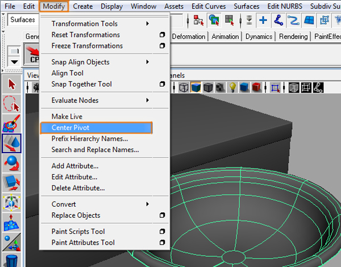Viewport: 341px width, 267px height.
Task: Select the Soft Modification tool
Action: 12,223
